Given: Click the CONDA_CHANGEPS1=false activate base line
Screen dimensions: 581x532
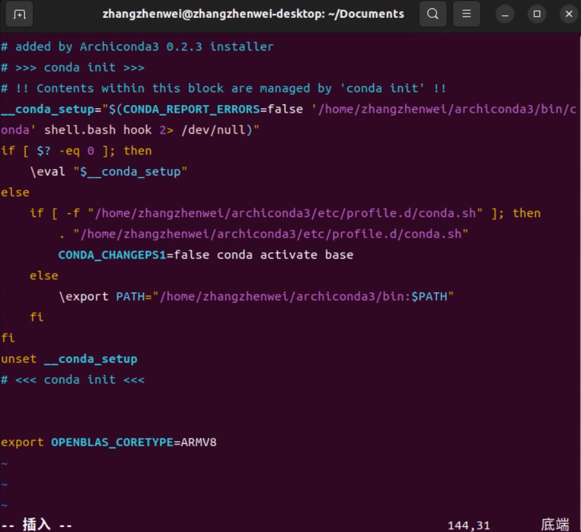Looking at the screenshot, I should coord(205,254).
